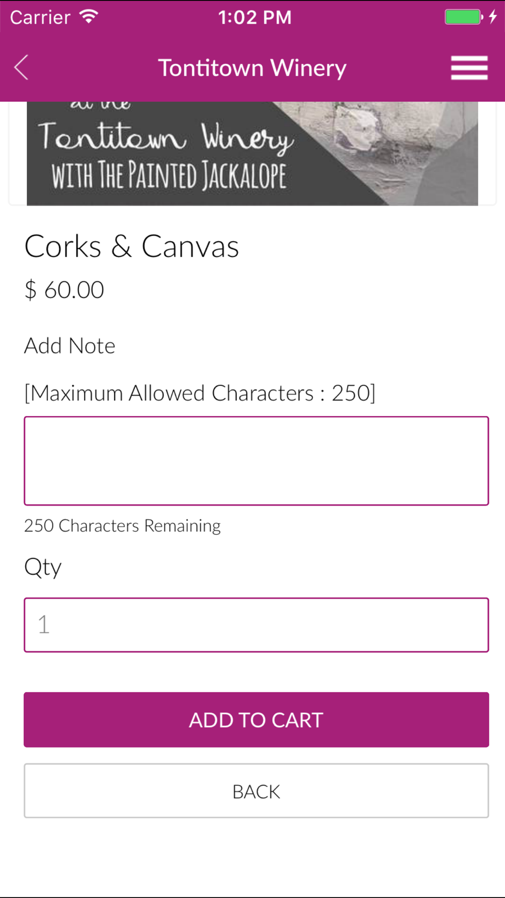Tap the Carrier status text
Viewport: 505px width, 898px height.
(x=40, y=18)
